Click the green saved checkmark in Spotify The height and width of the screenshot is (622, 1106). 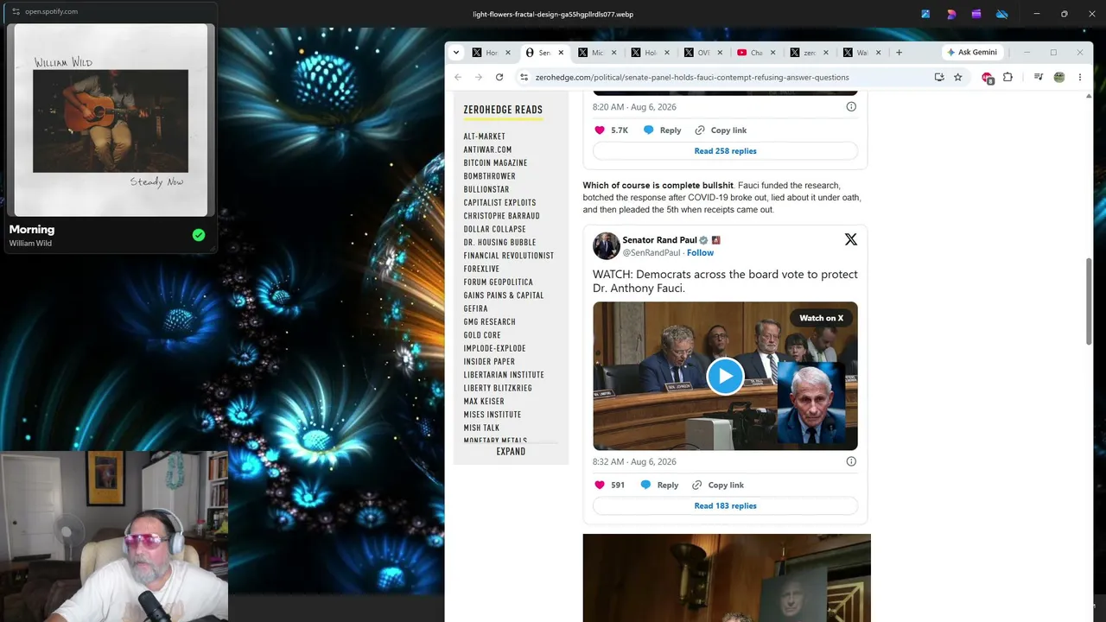coord(199,235)
